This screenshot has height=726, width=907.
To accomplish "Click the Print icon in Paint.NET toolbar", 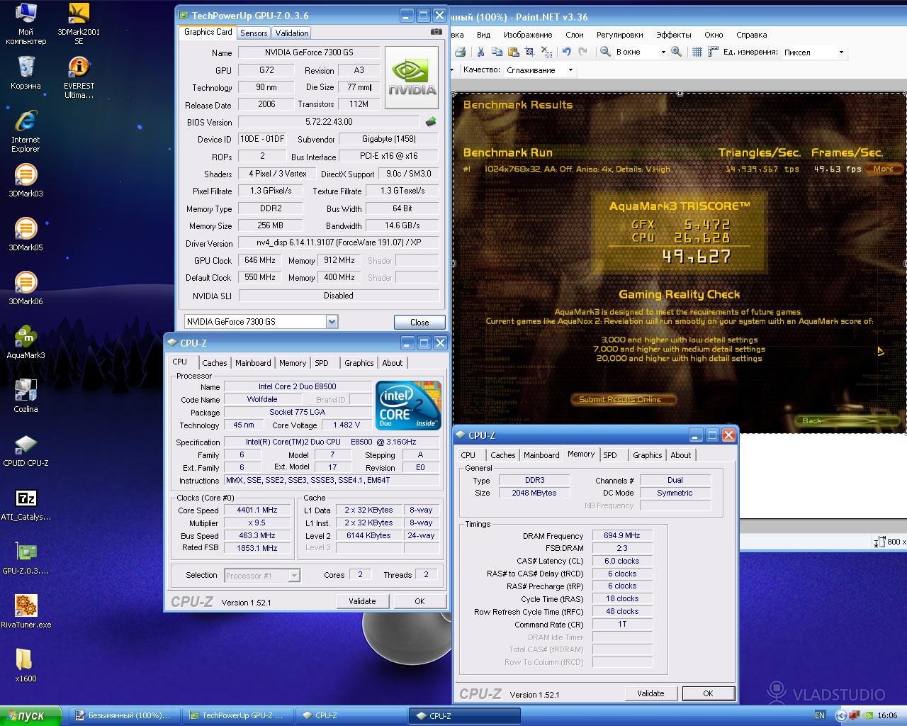I will (x=460, y=52).
